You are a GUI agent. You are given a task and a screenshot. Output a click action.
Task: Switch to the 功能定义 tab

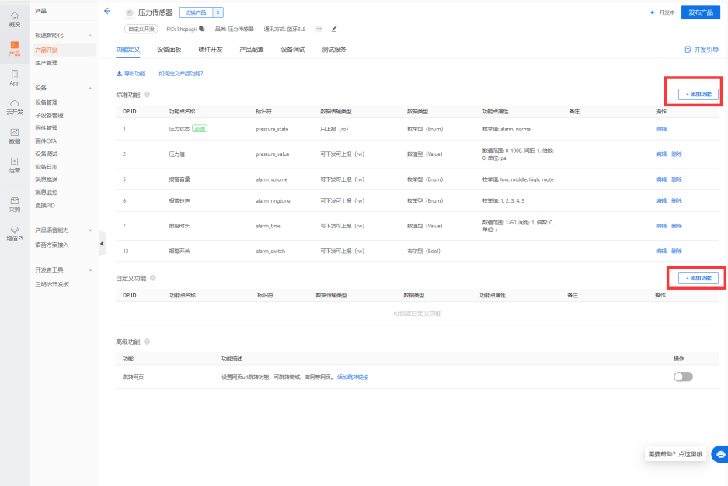(x=127, y=50)
